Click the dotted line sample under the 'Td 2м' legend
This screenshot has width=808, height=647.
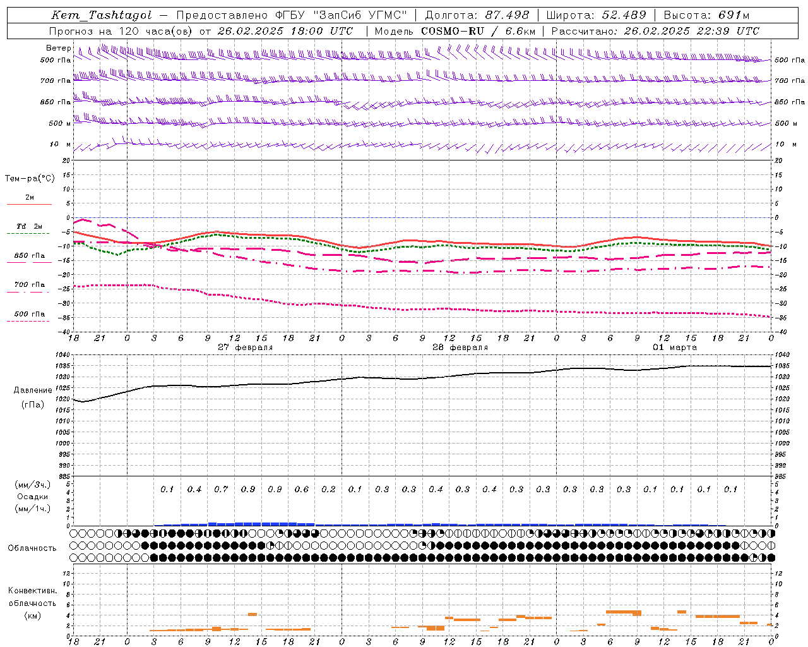click(x=29, y=234)
